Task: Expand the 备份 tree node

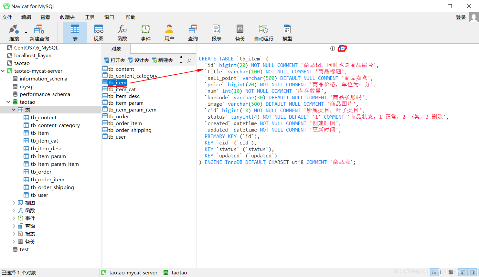Action: click(14, 241)
